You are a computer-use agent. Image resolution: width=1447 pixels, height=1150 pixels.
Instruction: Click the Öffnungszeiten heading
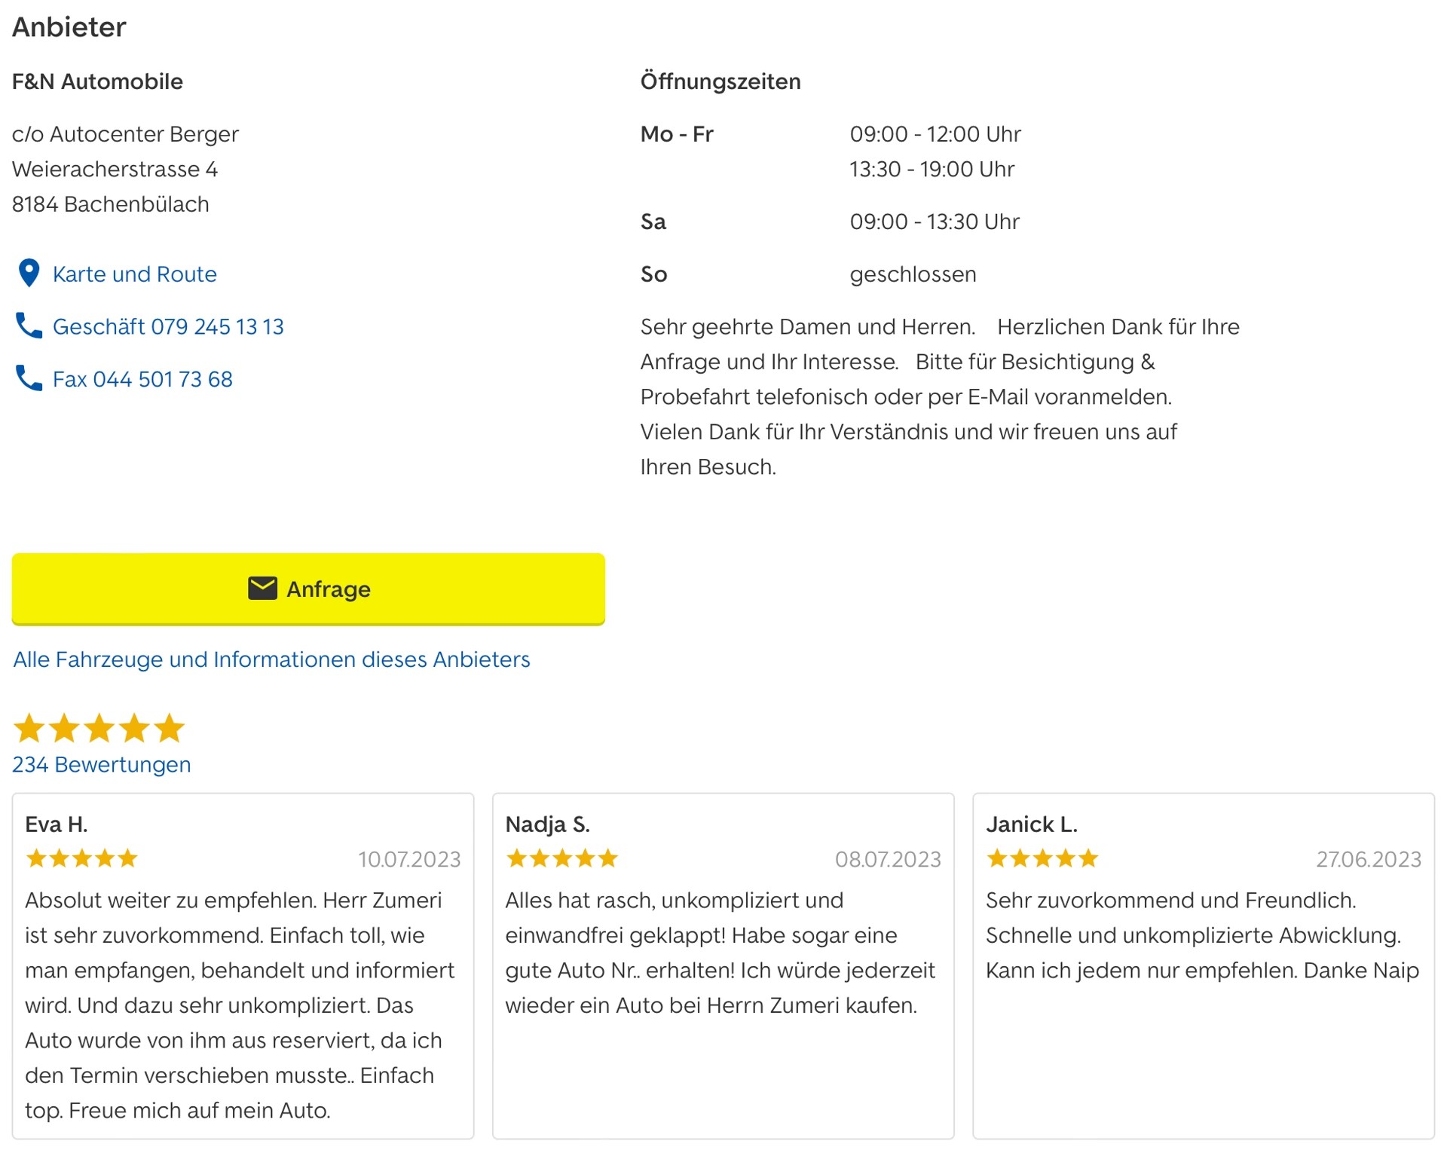[720, 81]
